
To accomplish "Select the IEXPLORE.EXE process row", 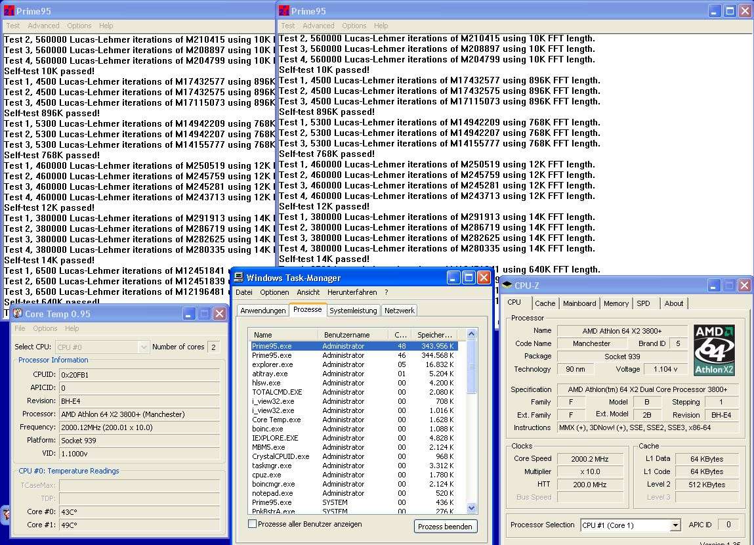I will [x=354, y=438].
